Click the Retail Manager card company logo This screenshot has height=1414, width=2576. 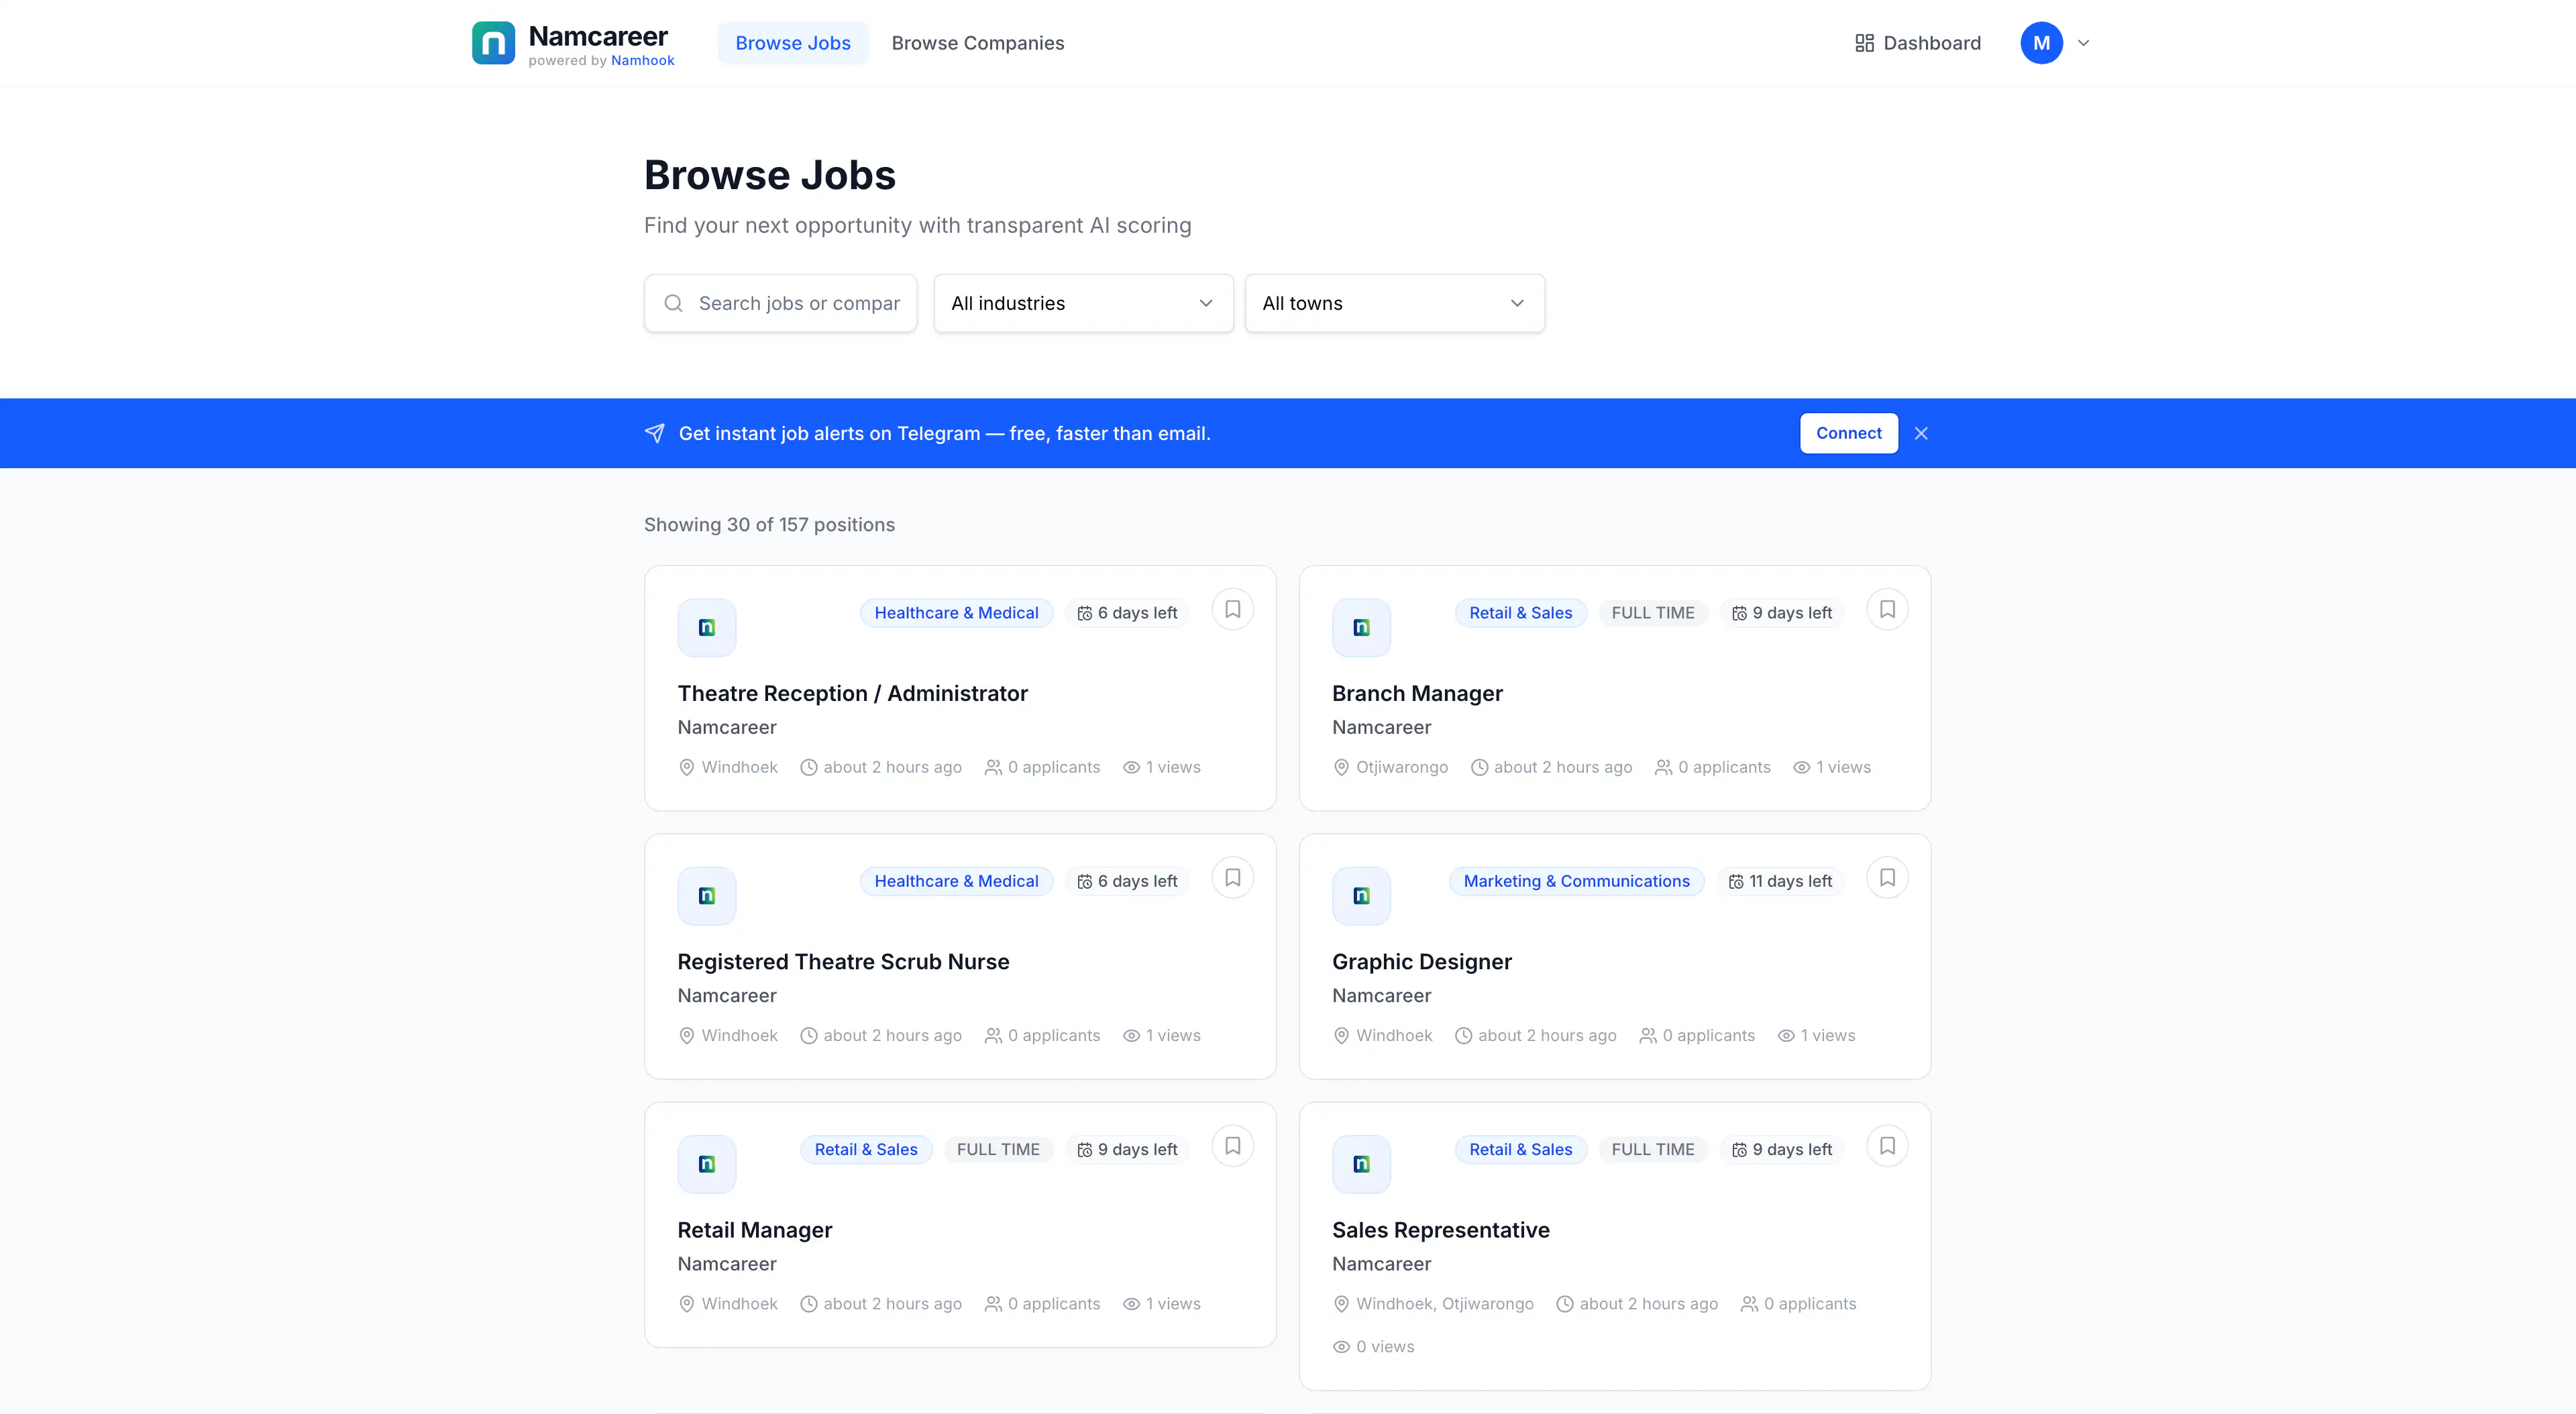point(706,1164)
